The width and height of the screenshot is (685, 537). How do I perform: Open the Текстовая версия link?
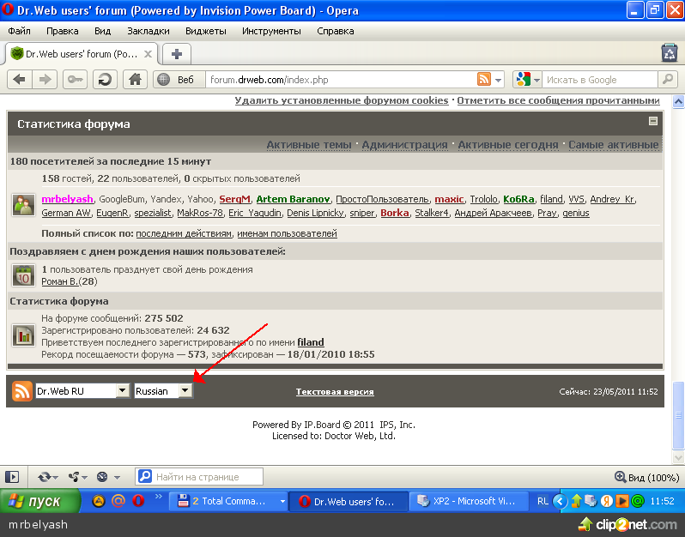(335, 392)
